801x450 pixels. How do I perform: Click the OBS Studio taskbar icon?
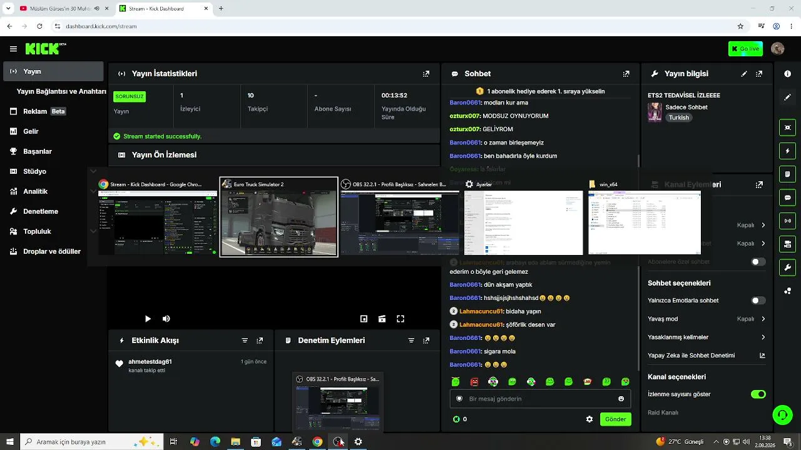[338, 442]
